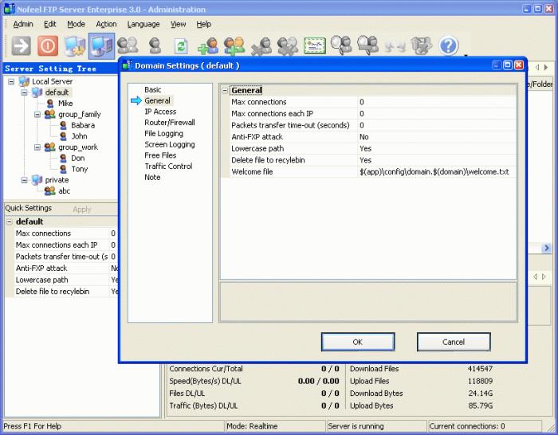Viewport: 558px width, 435px height.
Task: Click the domain icon beside private
Action: pos(37,180)
